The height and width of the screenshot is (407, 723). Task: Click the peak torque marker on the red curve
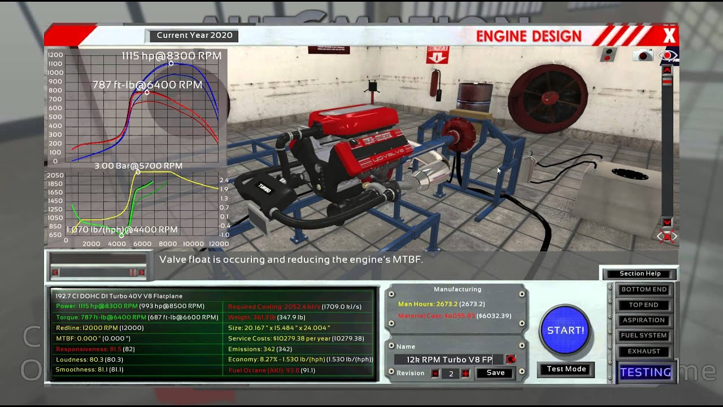tap(147, 92)
